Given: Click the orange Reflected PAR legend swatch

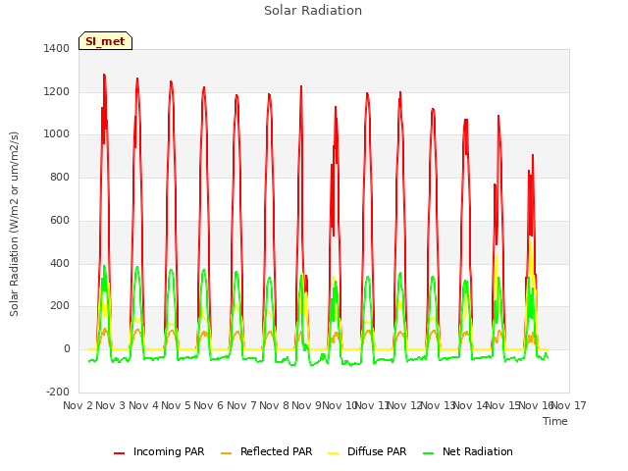Looking at the screenshot, I should coord(227,453).
